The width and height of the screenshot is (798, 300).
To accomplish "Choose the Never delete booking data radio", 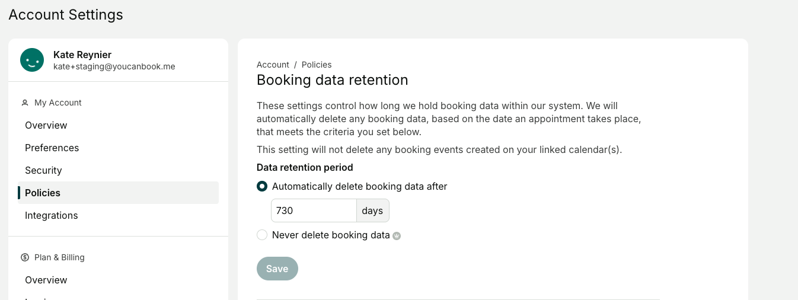I will point(262,235).
